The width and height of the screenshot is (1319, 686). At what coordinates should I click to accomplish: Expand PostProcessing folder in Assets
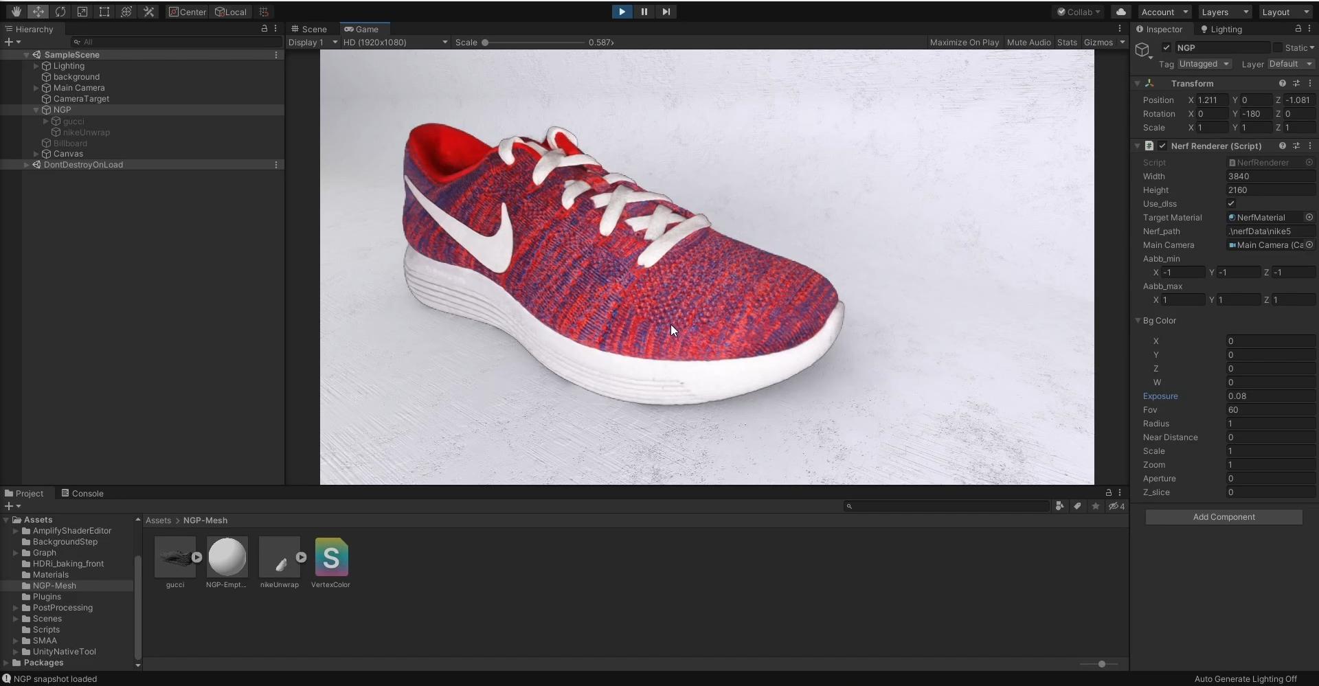coord(16,608)
